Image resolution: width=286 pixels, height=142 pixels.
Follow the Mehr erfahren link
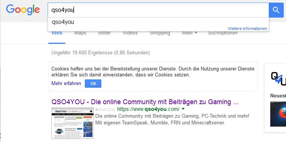[66, 84]
